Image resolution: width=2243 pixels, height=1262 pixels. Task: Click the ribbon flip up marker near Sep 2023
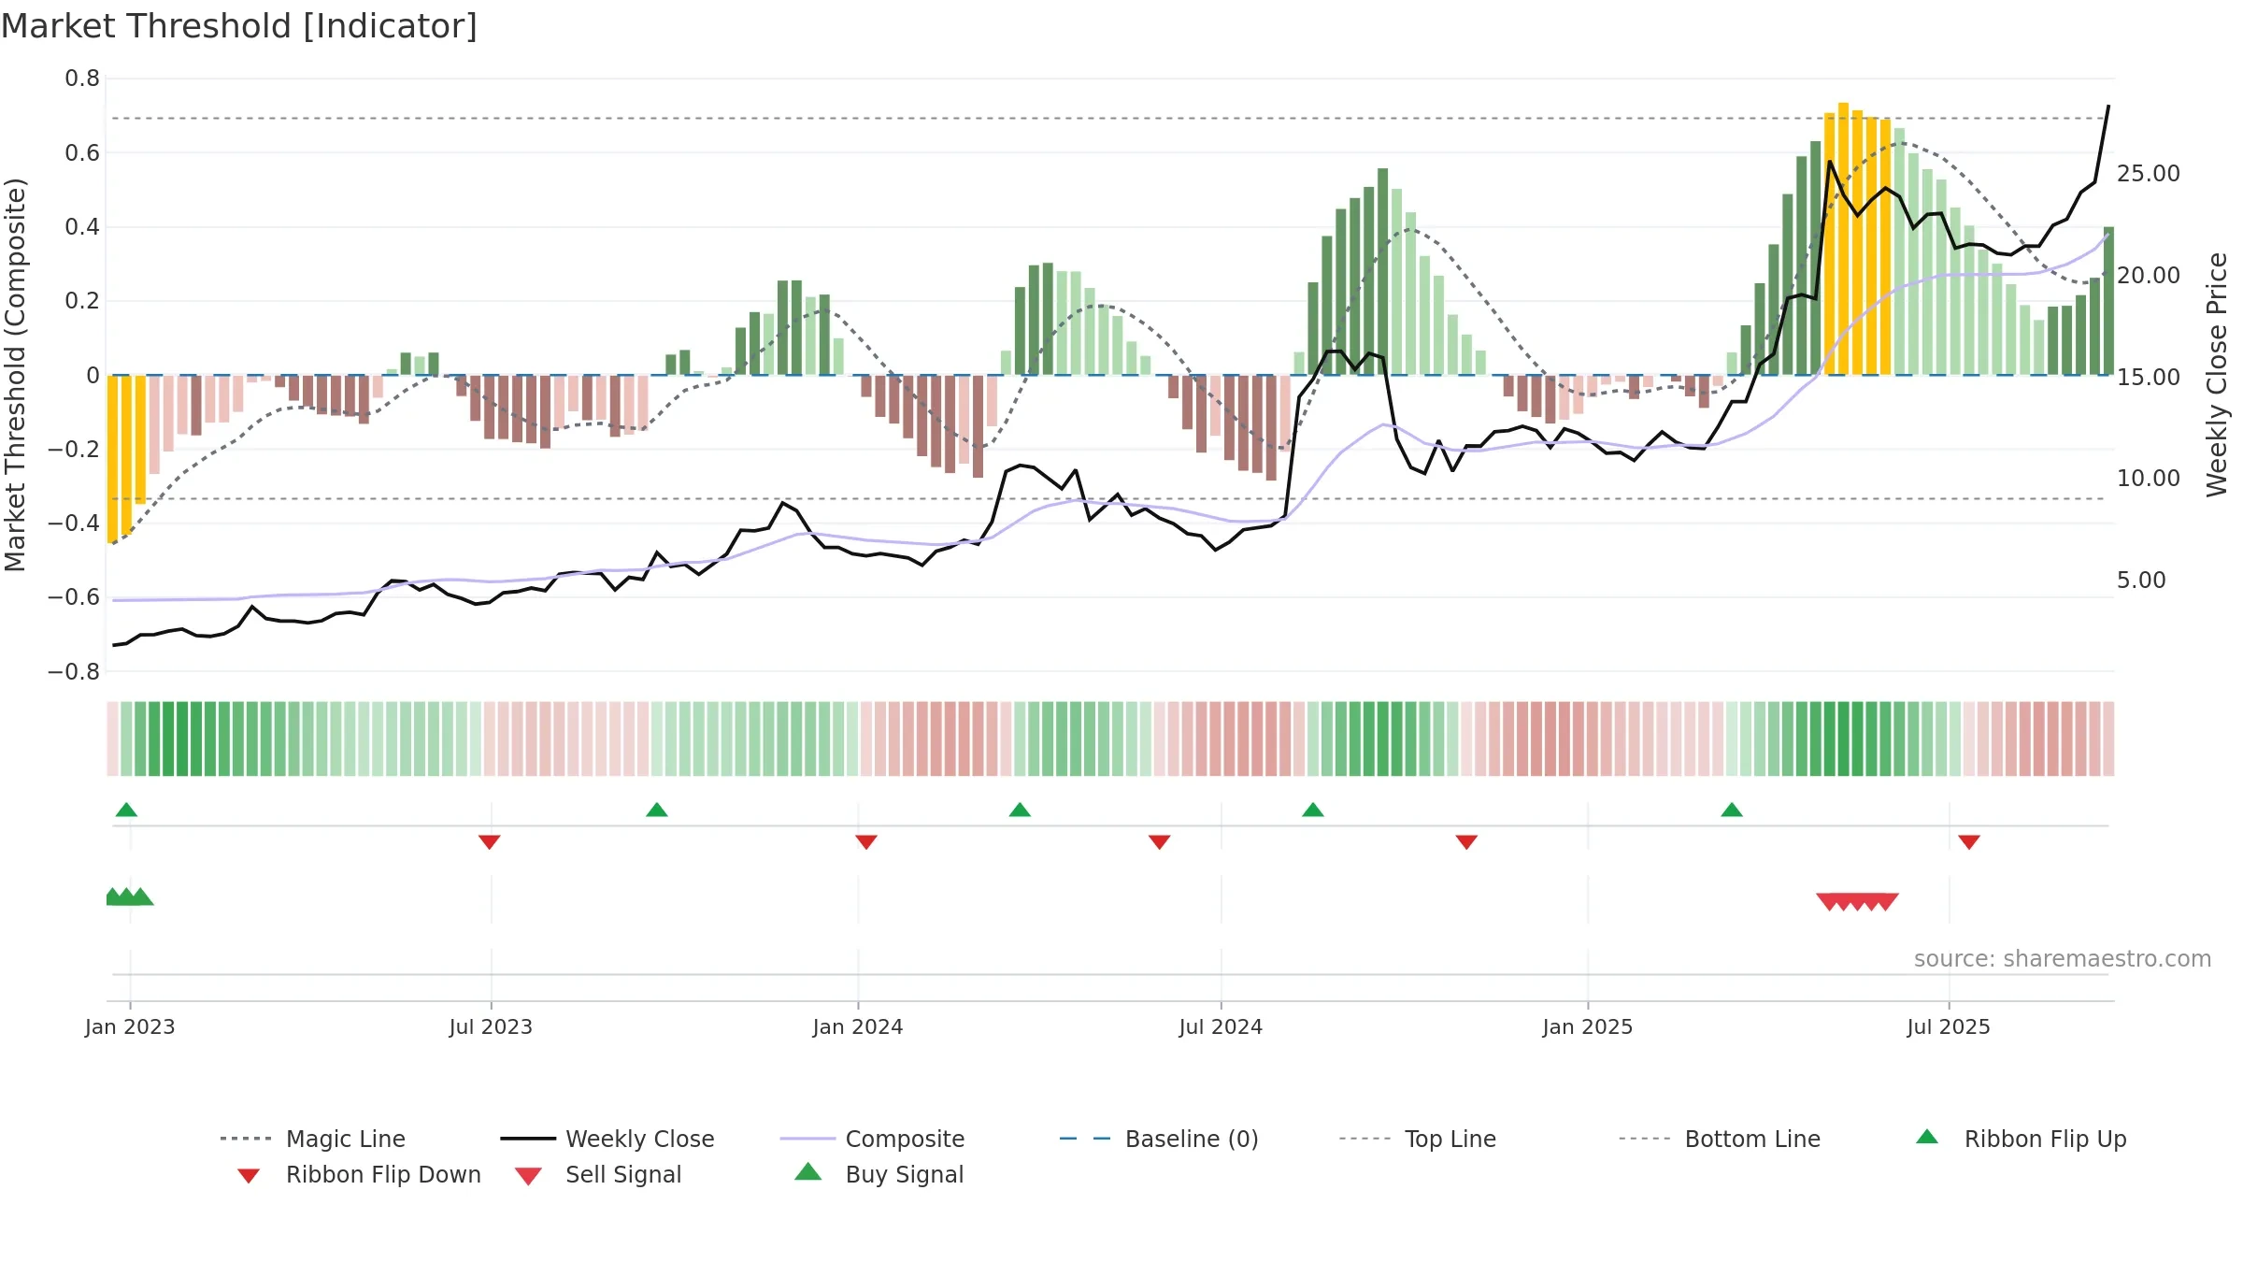coord(657,810)
